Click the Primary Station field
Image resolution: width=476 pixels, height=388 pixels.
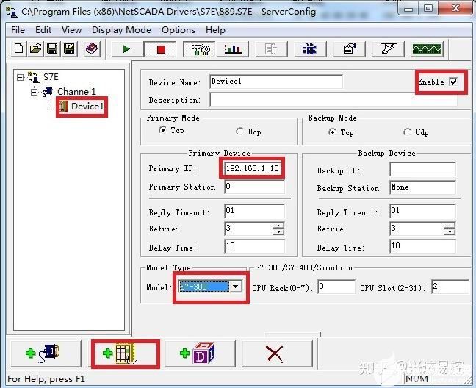[254, 187]
